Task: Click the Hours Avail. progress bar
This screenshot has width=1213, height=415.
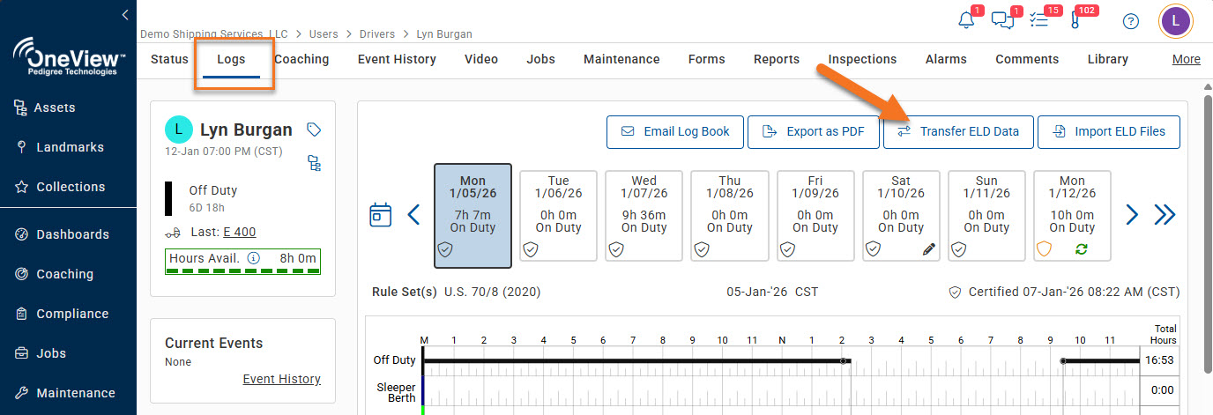Action: 242,262
